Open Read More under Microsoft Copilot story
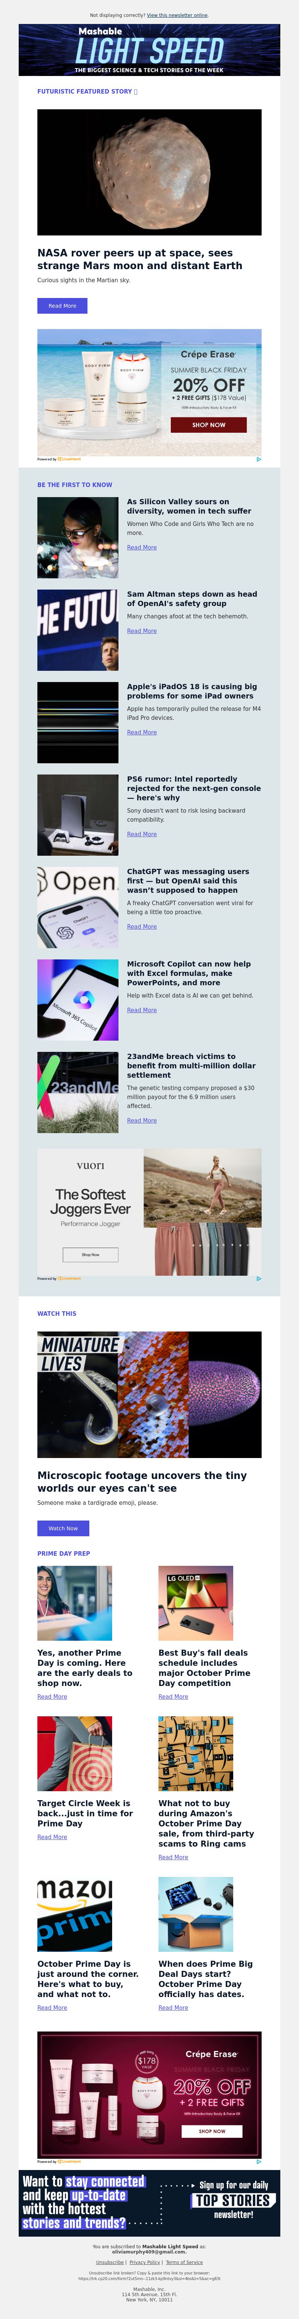This screenshot has width=299, height=2319. [142, 1010]
